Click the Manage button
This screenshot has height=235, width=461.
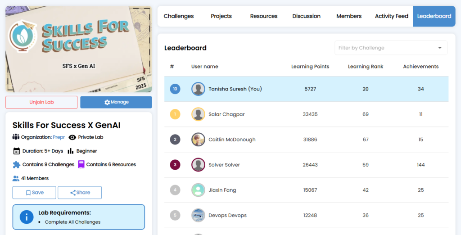[x=116, y=102]
